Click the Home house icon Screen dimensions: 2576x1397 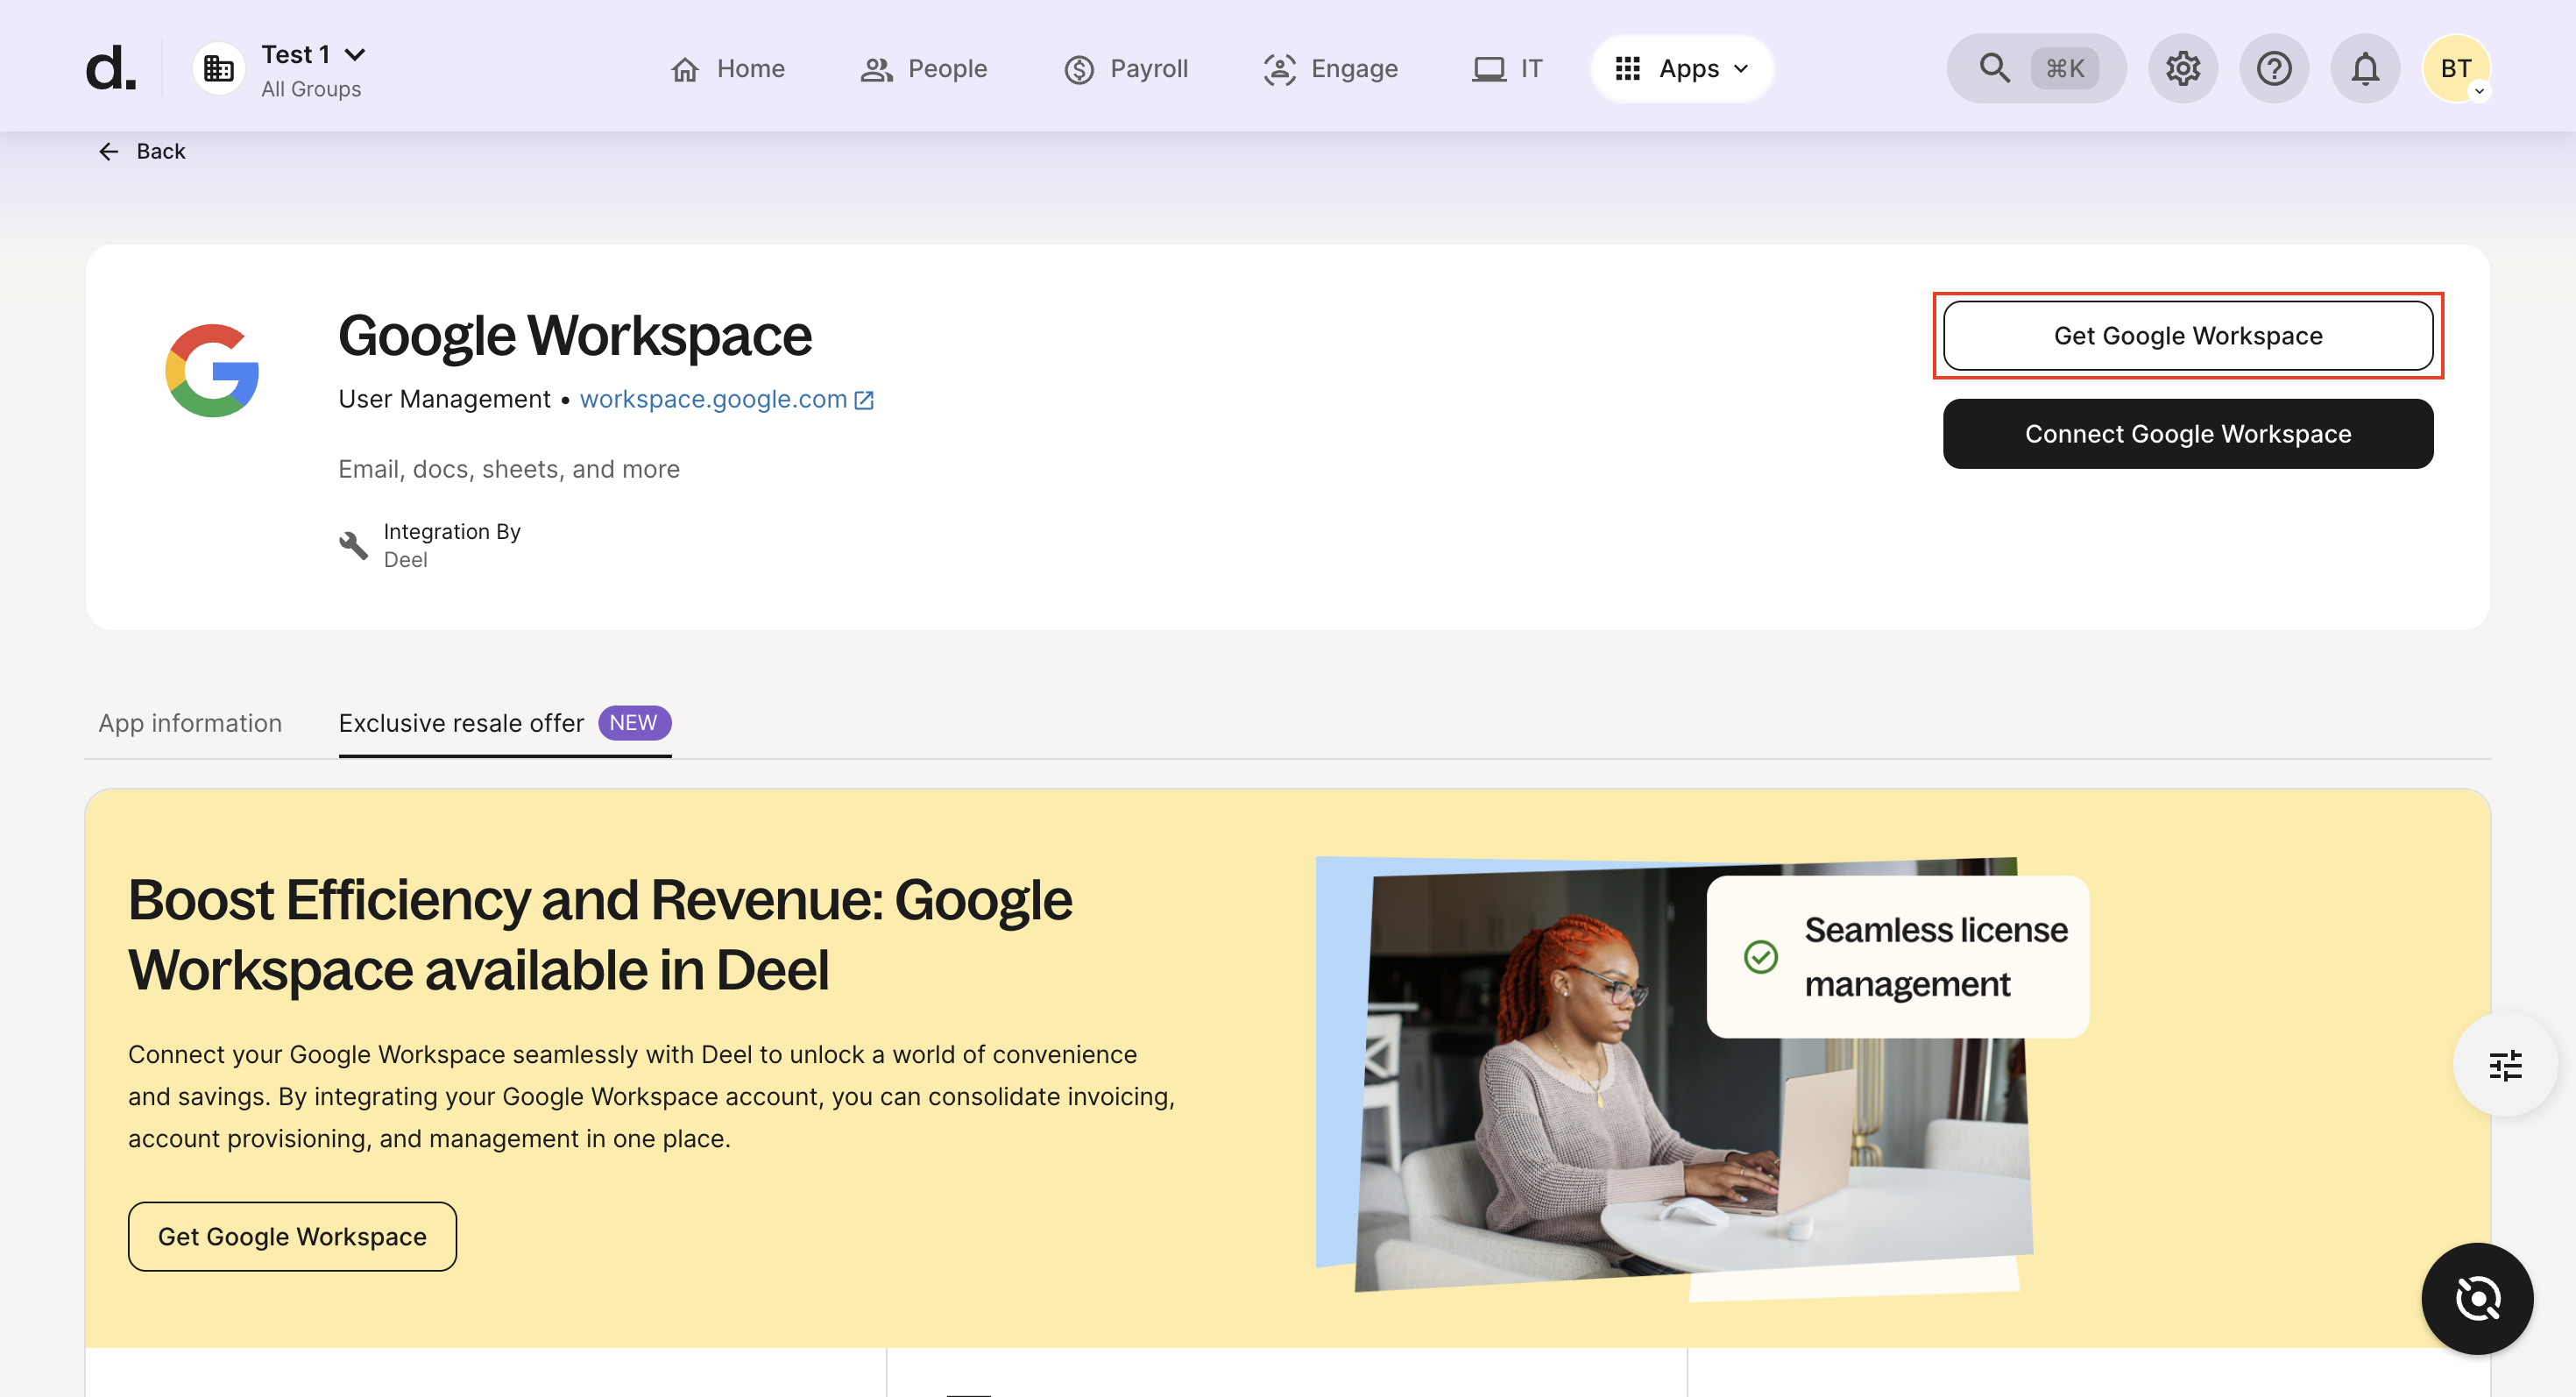[x=685, y=69]
